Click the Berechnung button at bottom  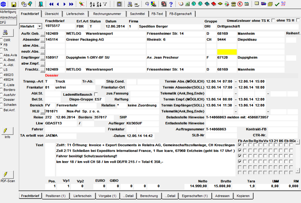tap(149, 196)
